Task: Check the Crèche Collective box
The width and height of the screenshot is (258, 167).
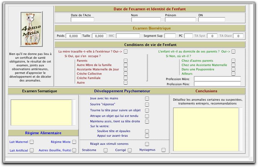Action: (126, 74)
